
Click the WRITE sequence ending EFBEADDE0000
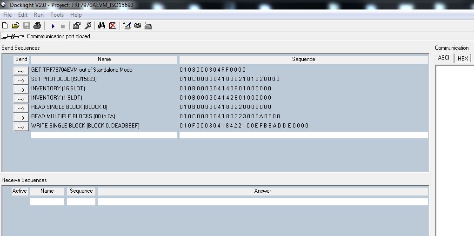point(244,126)
